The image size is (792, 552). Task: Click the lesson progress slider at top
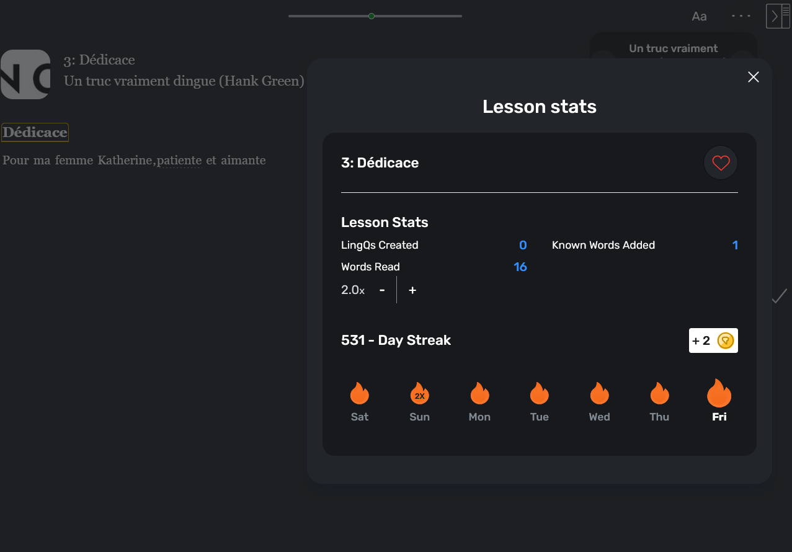(x=375, y=16)
